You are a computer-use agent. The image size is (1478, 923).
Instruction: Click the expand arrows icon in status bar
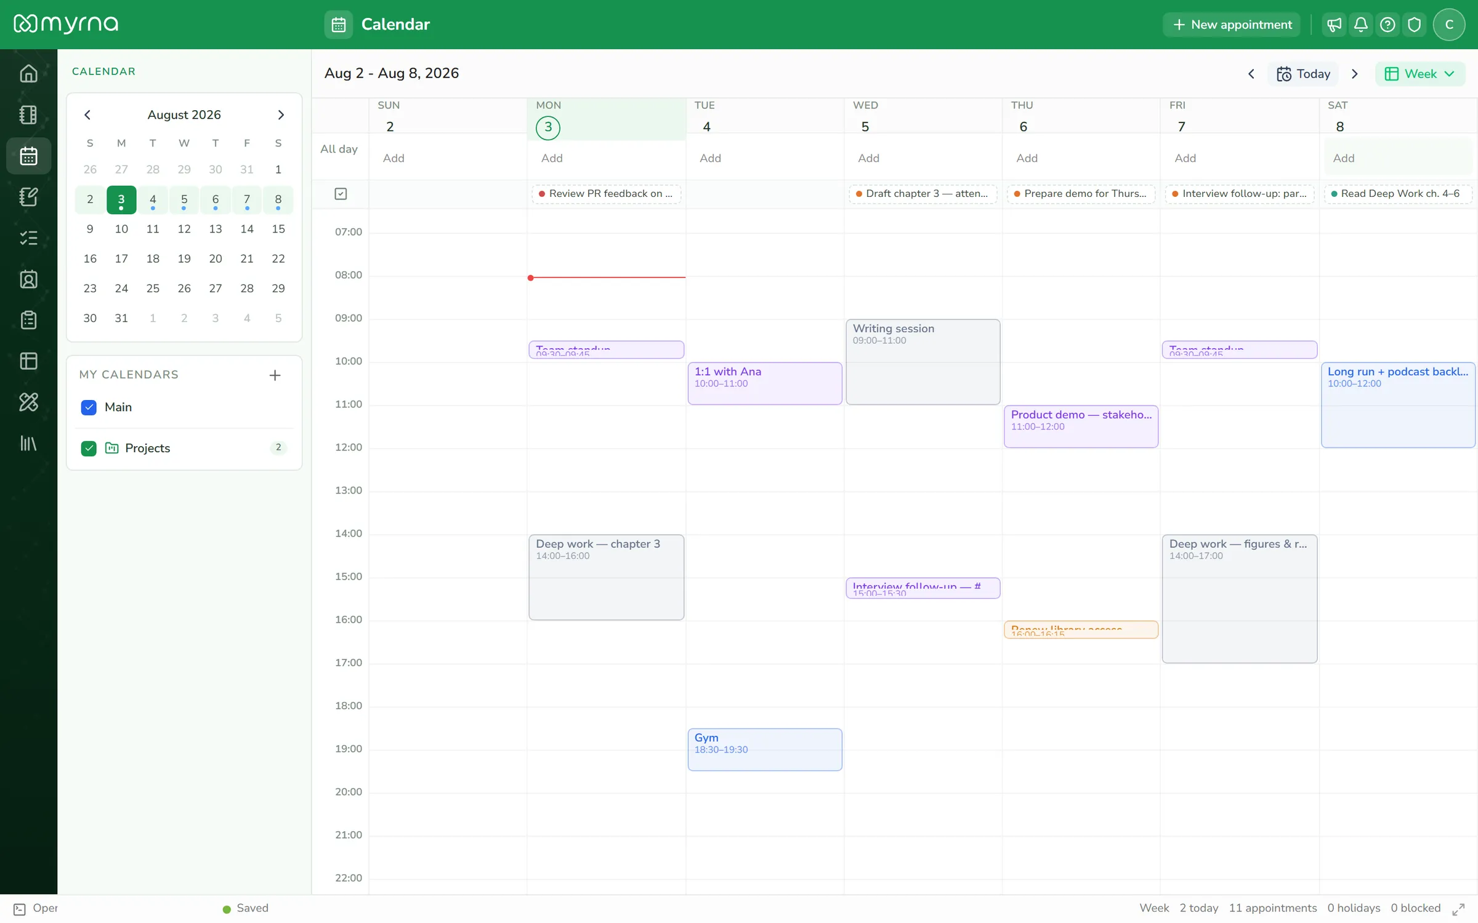pos(1458,909)
